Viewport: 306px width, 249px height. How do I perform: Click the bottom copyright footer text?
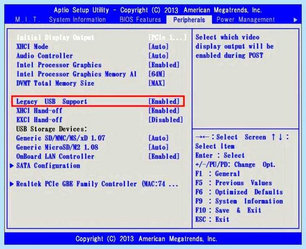(146, 239)
